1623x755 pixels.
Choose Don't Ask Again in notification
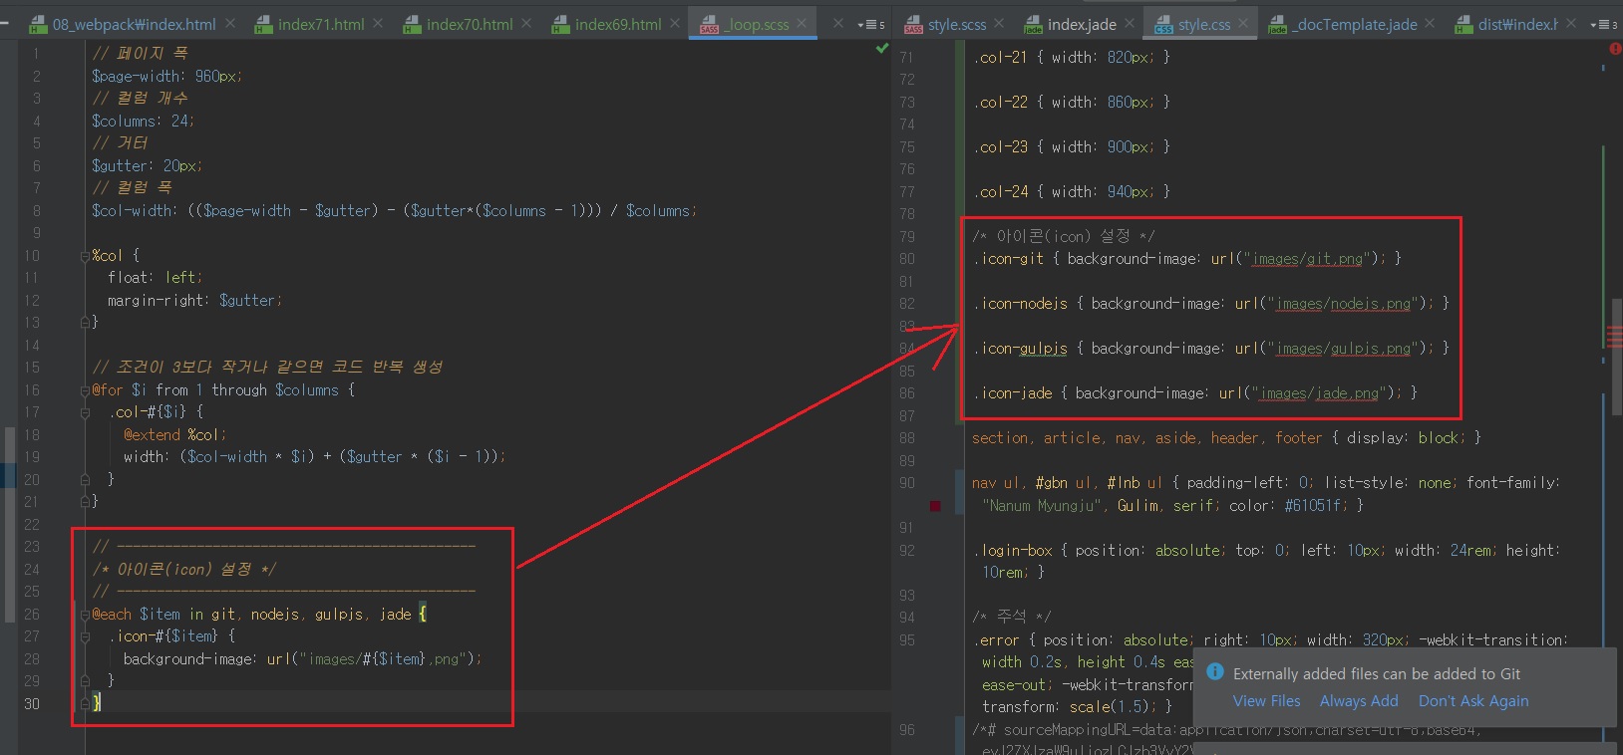(1472, 701)
